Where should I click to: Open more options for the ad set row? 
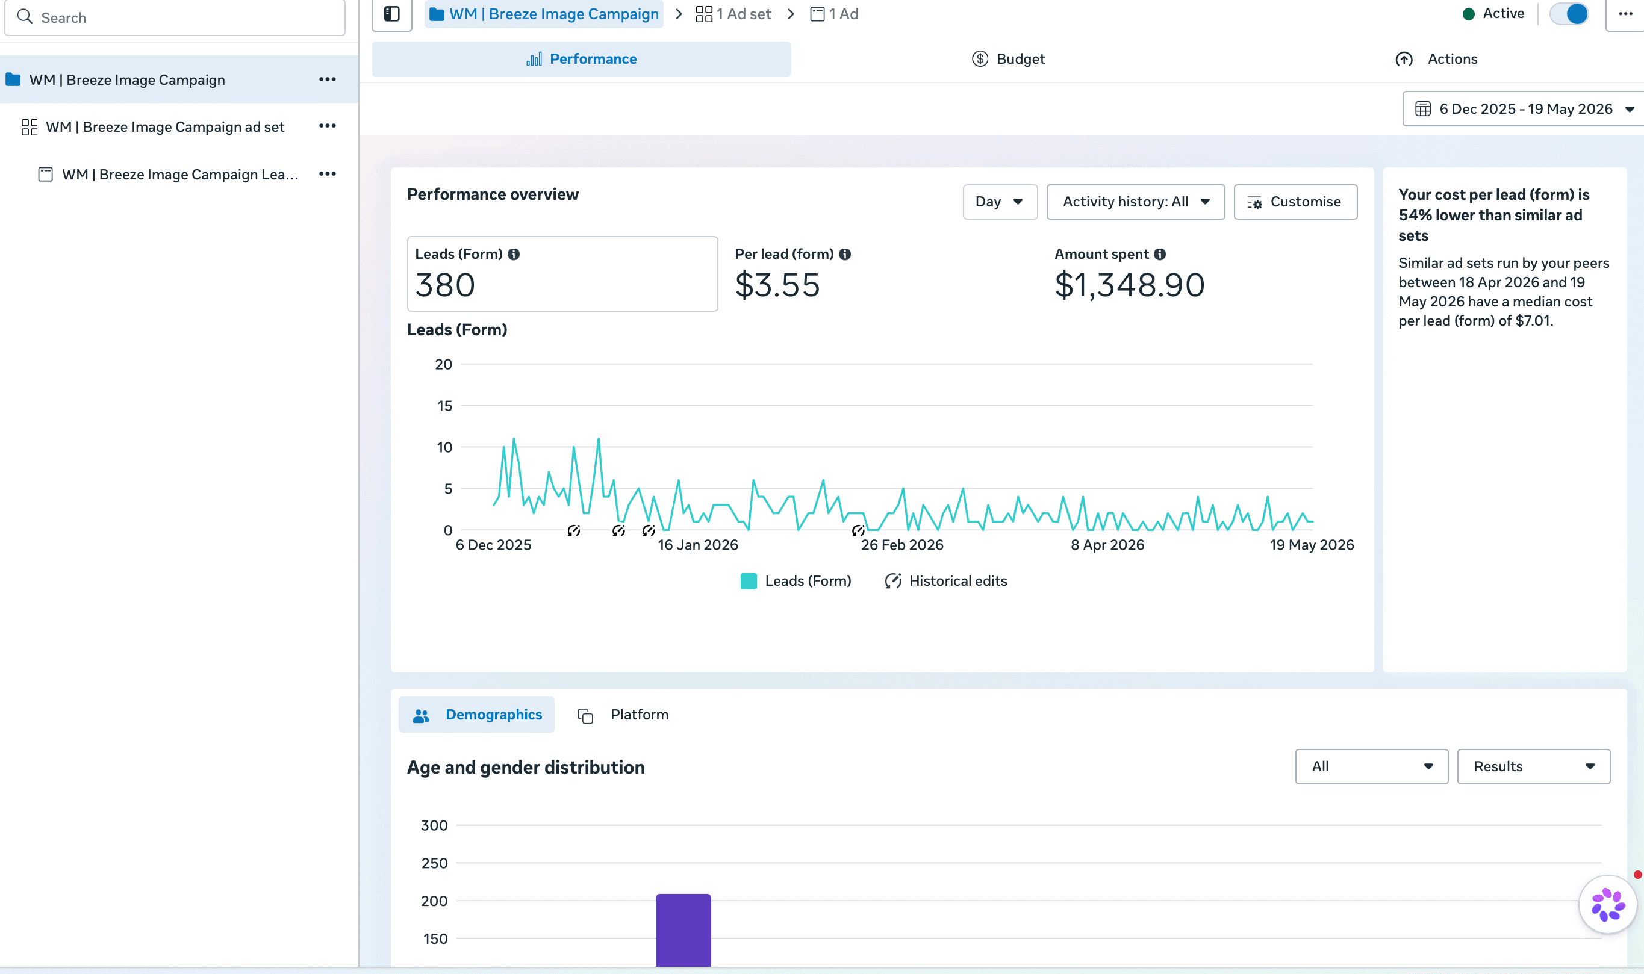pyautogui.click(x=327, y=126)
